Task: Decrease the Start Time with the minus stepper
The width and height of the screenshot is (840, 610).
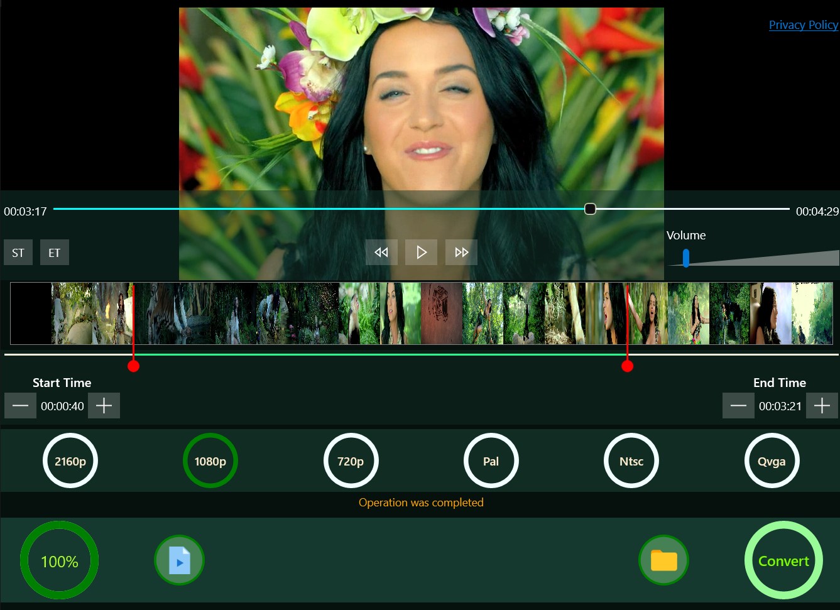Action: [20, 405]
